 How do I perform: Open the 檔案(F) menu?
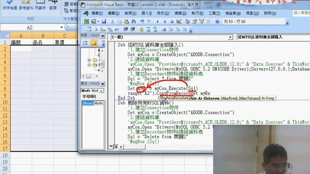(97, 13)
